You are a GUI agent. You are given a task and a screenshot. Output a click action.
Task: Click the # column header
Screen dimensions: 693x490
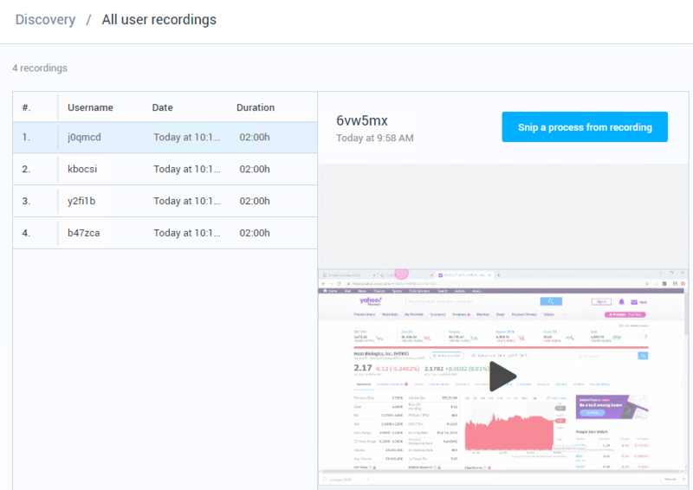tap(27, 107)
